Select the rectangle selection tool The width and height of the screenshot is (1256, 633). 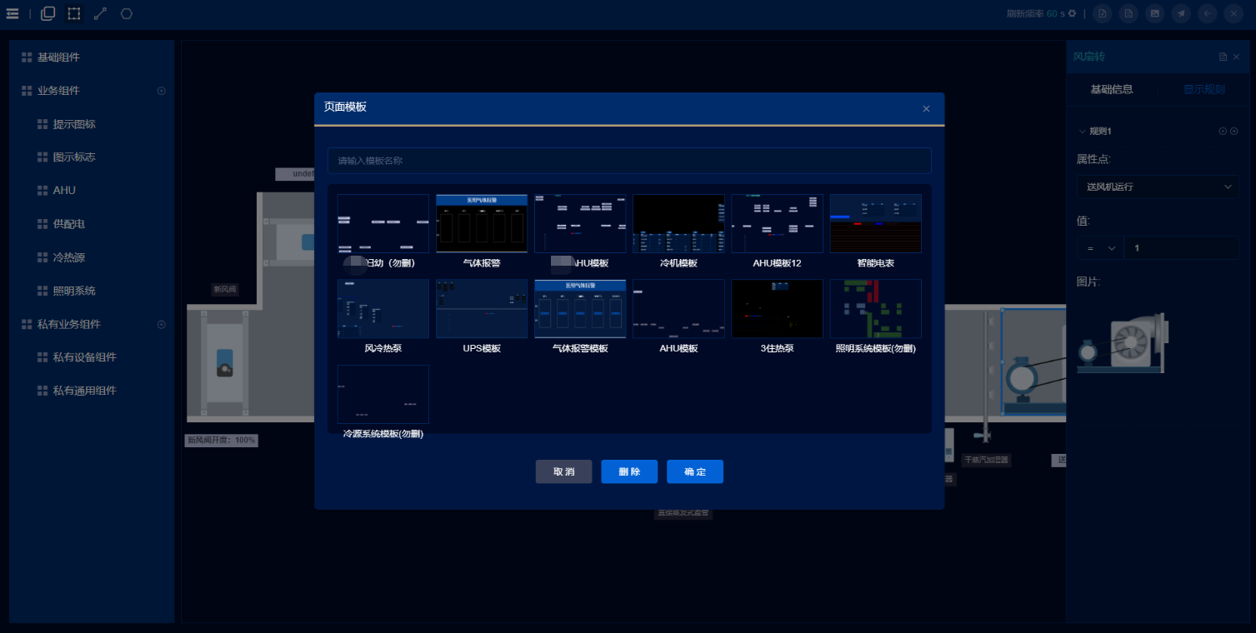pyautogui.click(x=74, y=13)
